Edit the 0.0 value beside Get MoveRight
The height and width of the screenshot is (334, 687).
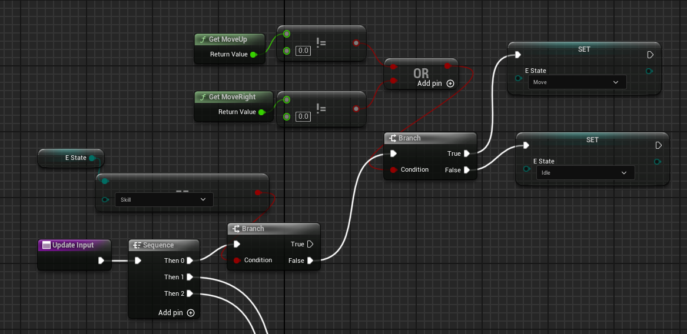point(303,116)
